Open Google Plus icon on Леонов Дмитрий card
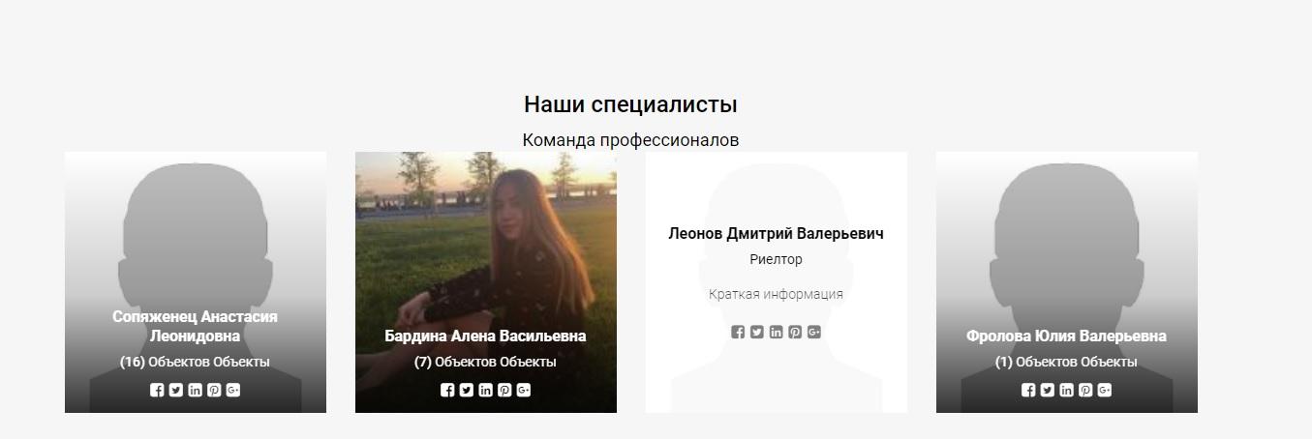Viewport: 1312px width, 439px height. coord(814,333)
